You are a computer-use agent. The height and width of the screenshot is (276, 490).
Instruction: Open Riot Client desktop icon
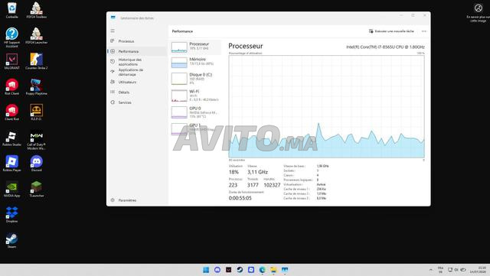[12, 87]
